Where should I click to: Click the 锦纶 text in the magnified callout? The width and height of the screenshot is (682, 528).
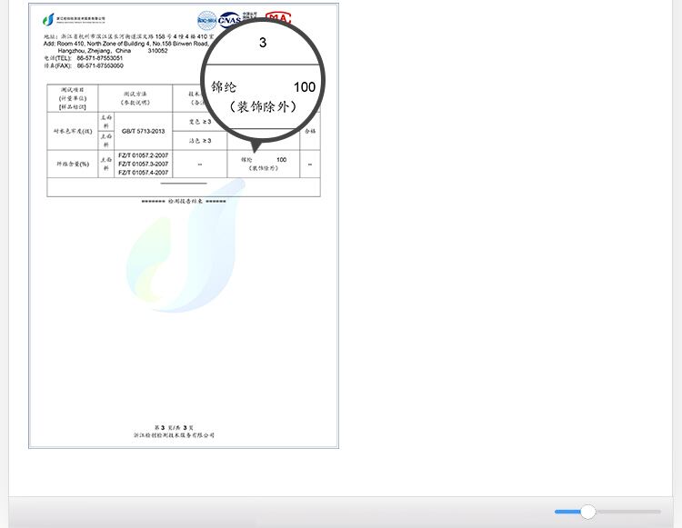click(x=224, y=87)
